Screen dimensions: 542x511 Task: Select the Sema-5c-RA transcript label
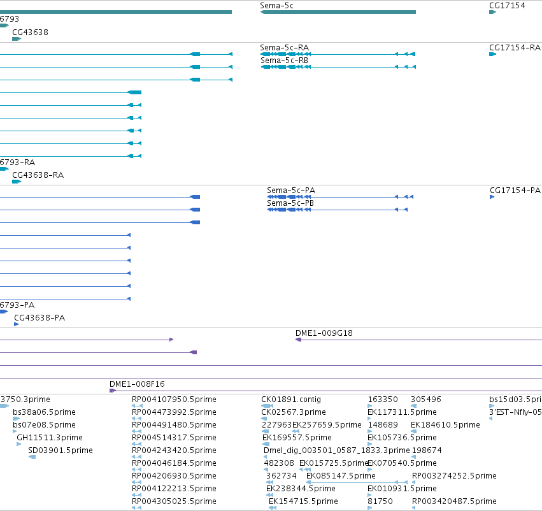tap(284, 48)
